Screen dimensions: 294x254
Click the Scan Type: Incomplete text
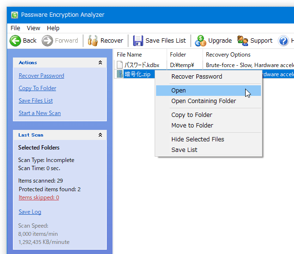46,160
